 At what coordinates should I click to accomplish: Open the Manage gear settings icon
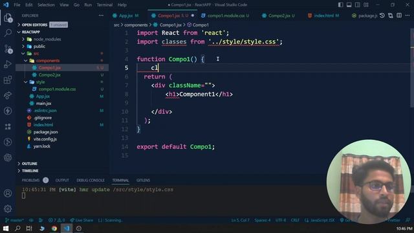(8, 208)
